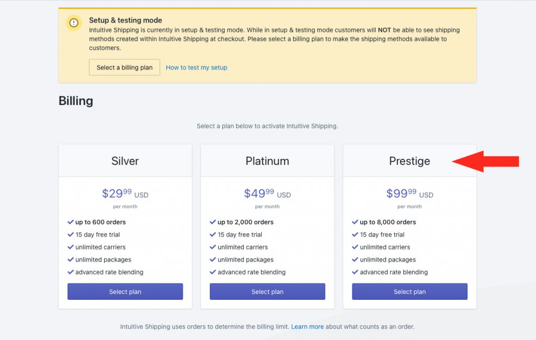Image resolution: width=536 pixels, height=340 pixels.
Task: Click the Billing page heading
Action: pos(76,101)
